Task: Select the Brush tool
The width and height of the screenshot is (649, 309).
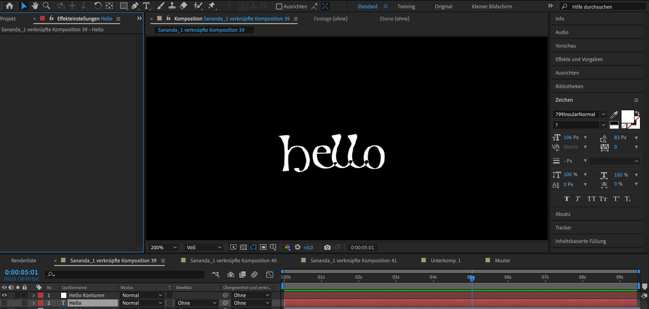Action: [160, 6]
